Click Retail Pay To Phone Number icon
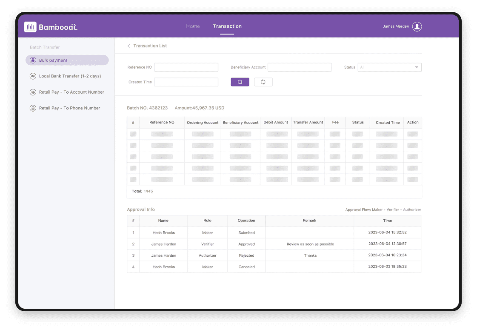 pyautogui.click(x=33, y=108)
